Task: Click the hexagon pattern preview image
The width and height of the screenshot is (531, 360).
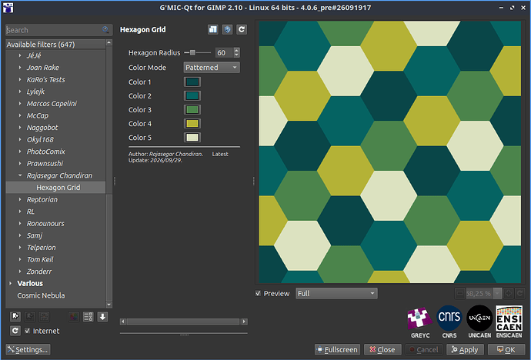Action: click(389, 152)
